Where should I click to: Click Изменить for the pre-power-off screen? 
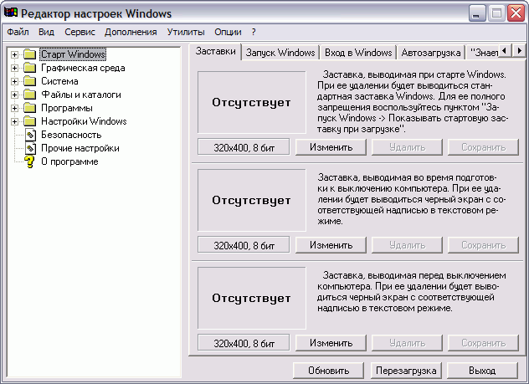331,343
